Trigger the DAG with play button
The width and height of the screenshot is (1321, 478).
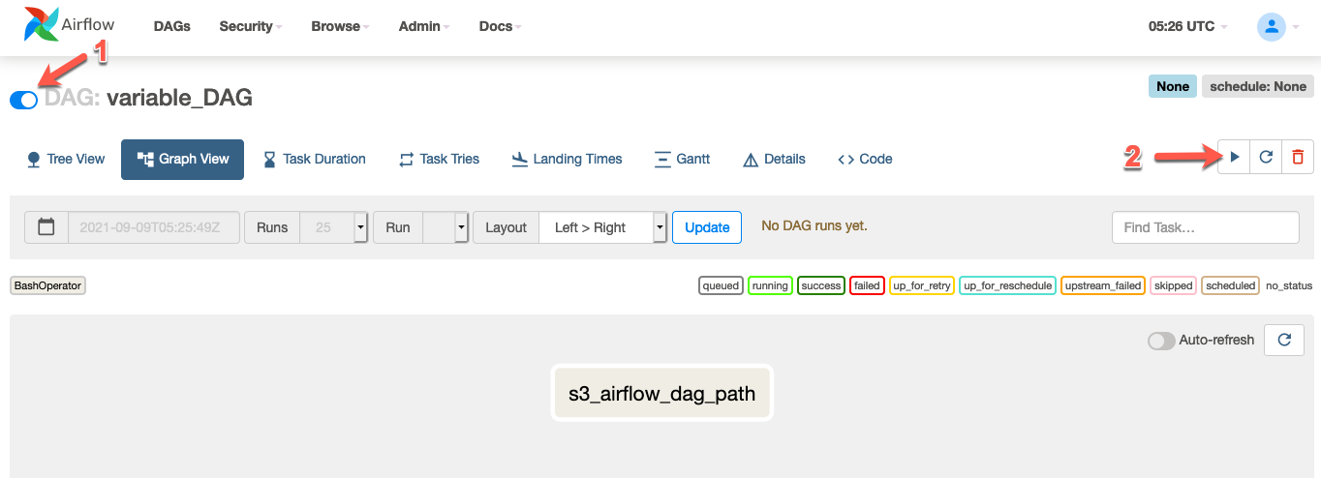[1234, 157]
